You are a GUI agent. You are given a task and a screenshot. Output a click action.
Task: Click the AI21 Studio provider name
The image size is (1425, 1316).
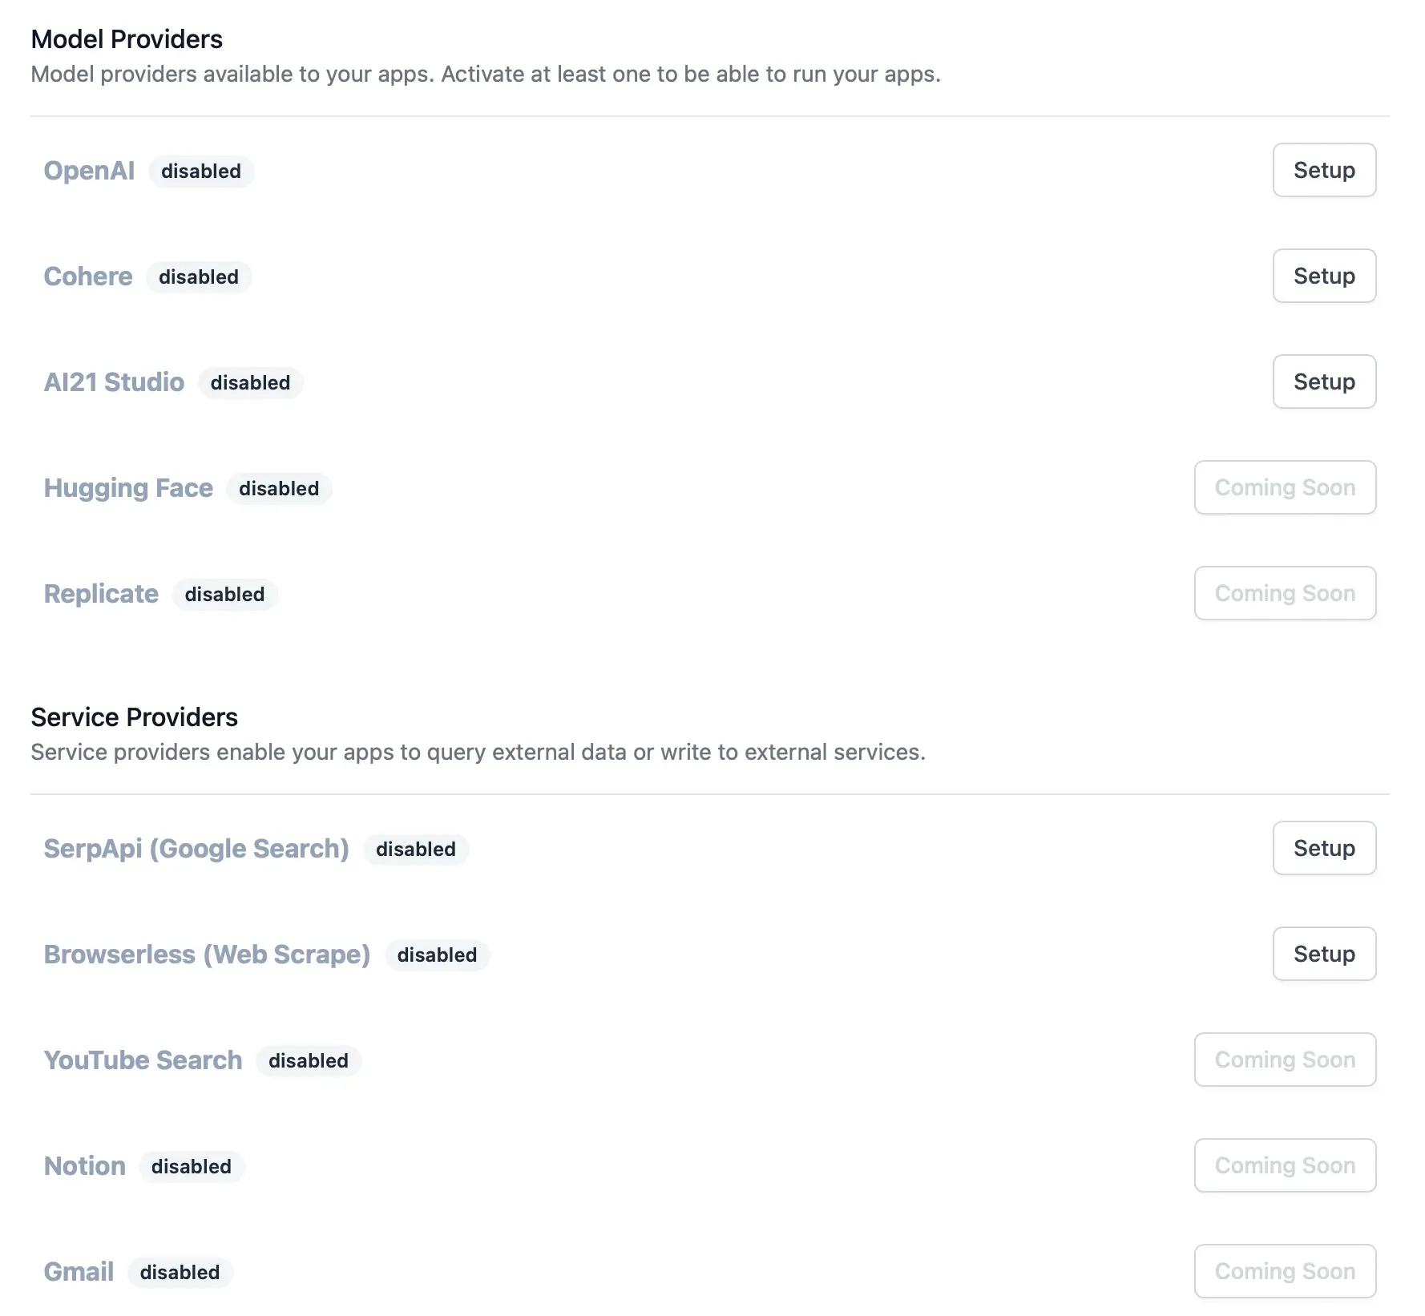(x=114, y=382)
